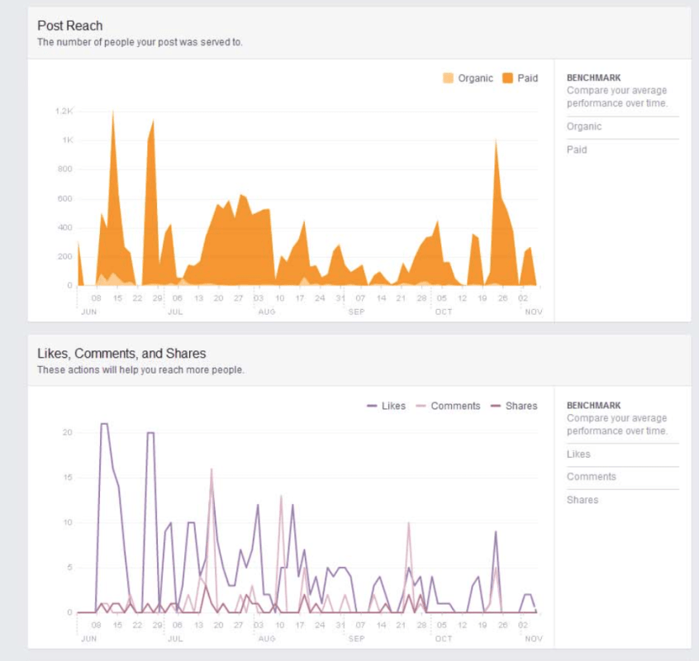Click the Post Reach section heading
This screenshot has width=699, height=661.
[70, 26]
